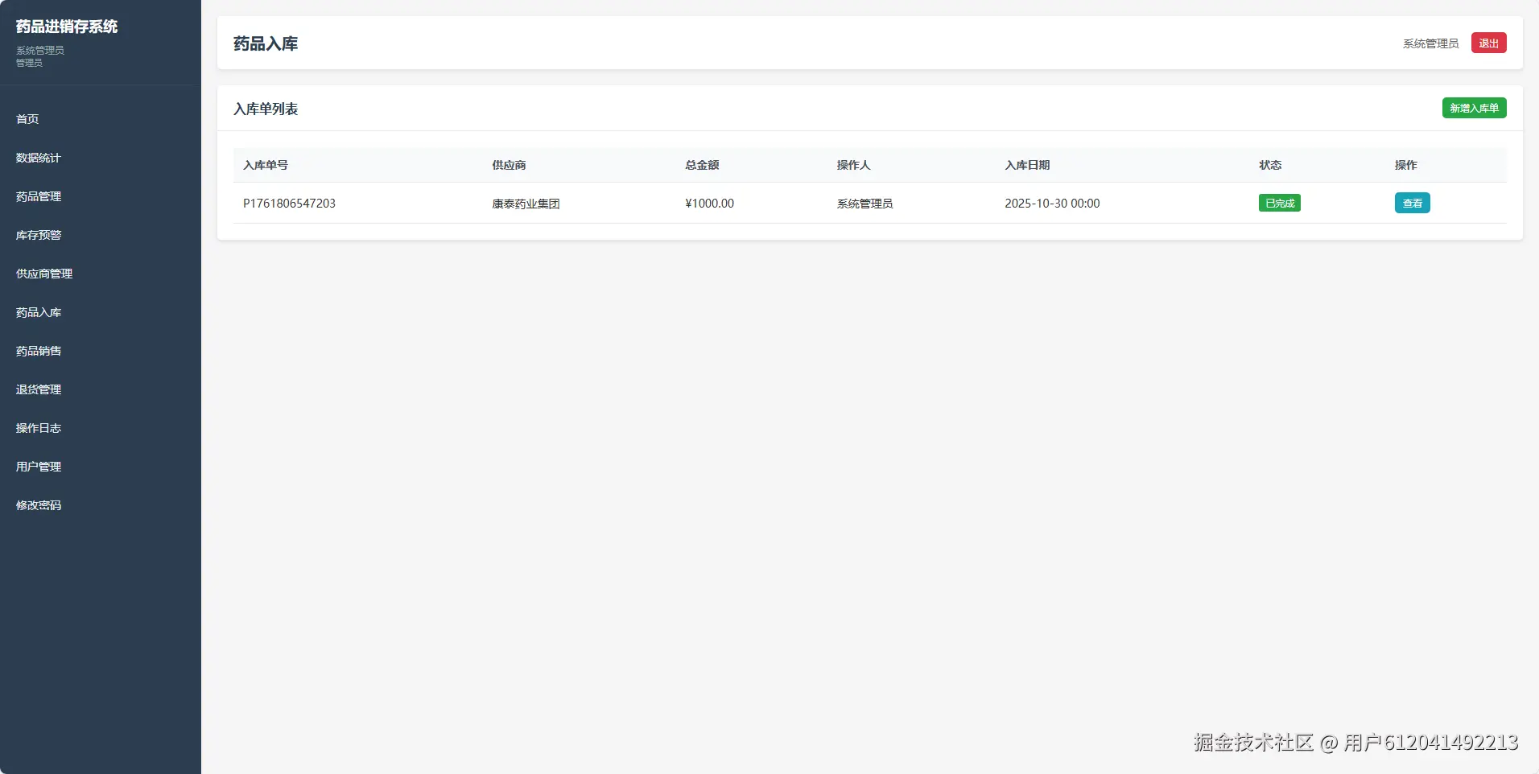Viewport: 1539px width, 774px height.
Task: Click the 入库日期 column header
Action: (1027, 164)
